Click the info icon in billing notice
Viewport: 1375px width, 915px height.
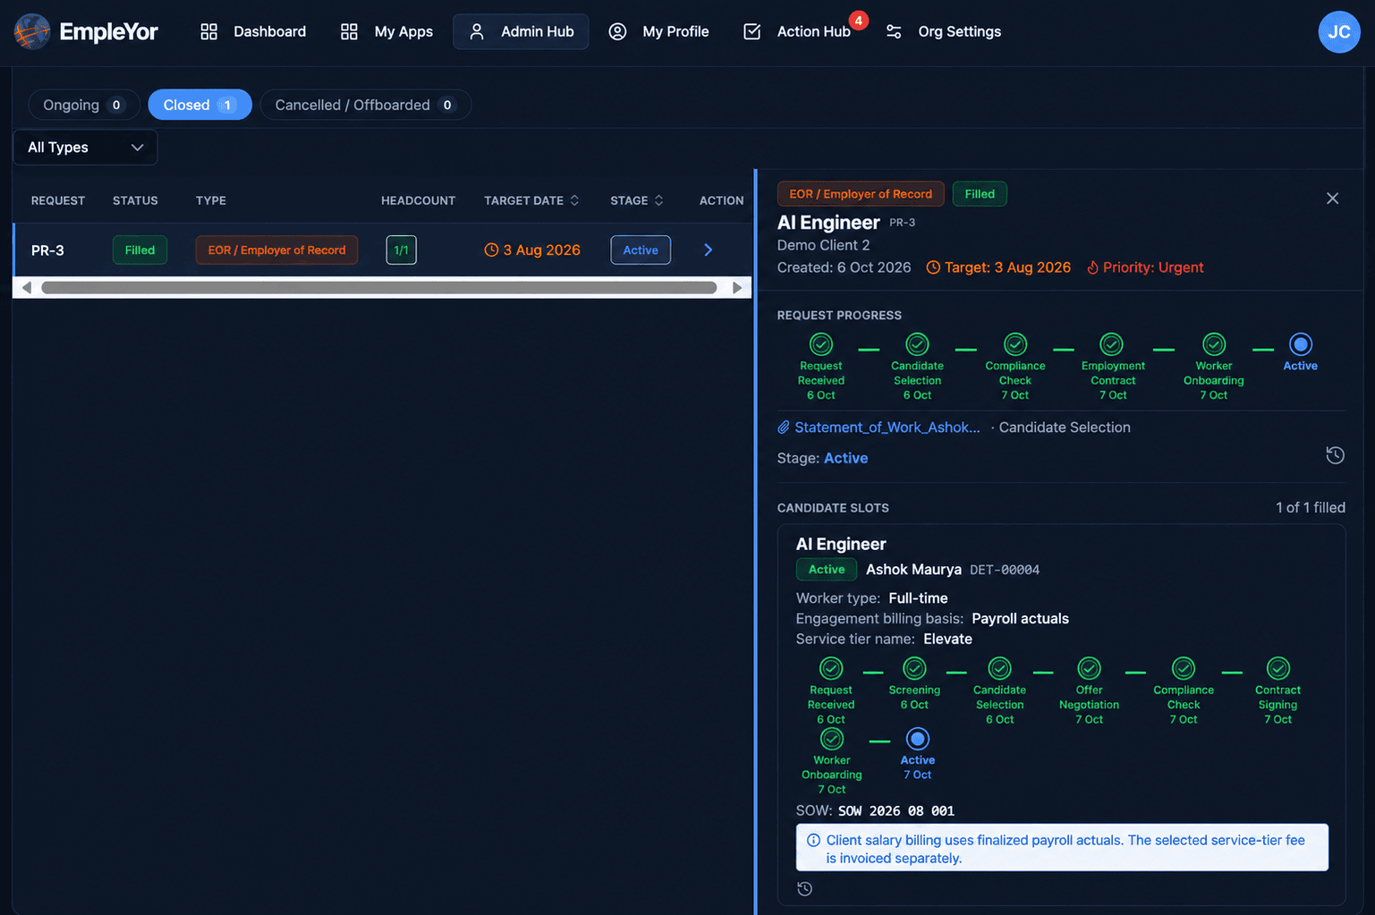(813, 841)
